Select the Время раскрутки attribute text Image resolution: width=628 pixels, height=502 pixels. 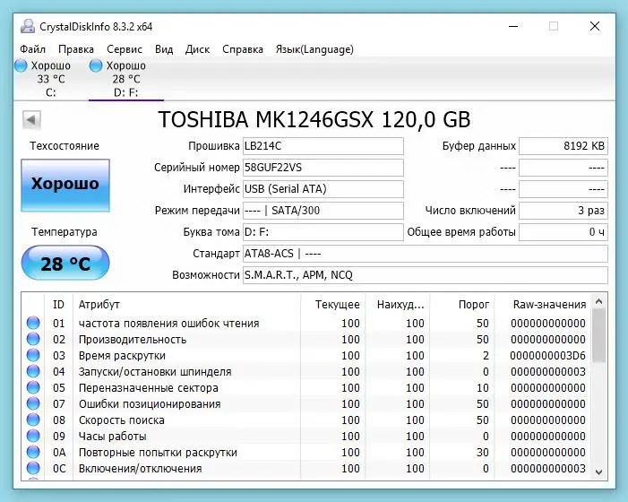[122, 356]
